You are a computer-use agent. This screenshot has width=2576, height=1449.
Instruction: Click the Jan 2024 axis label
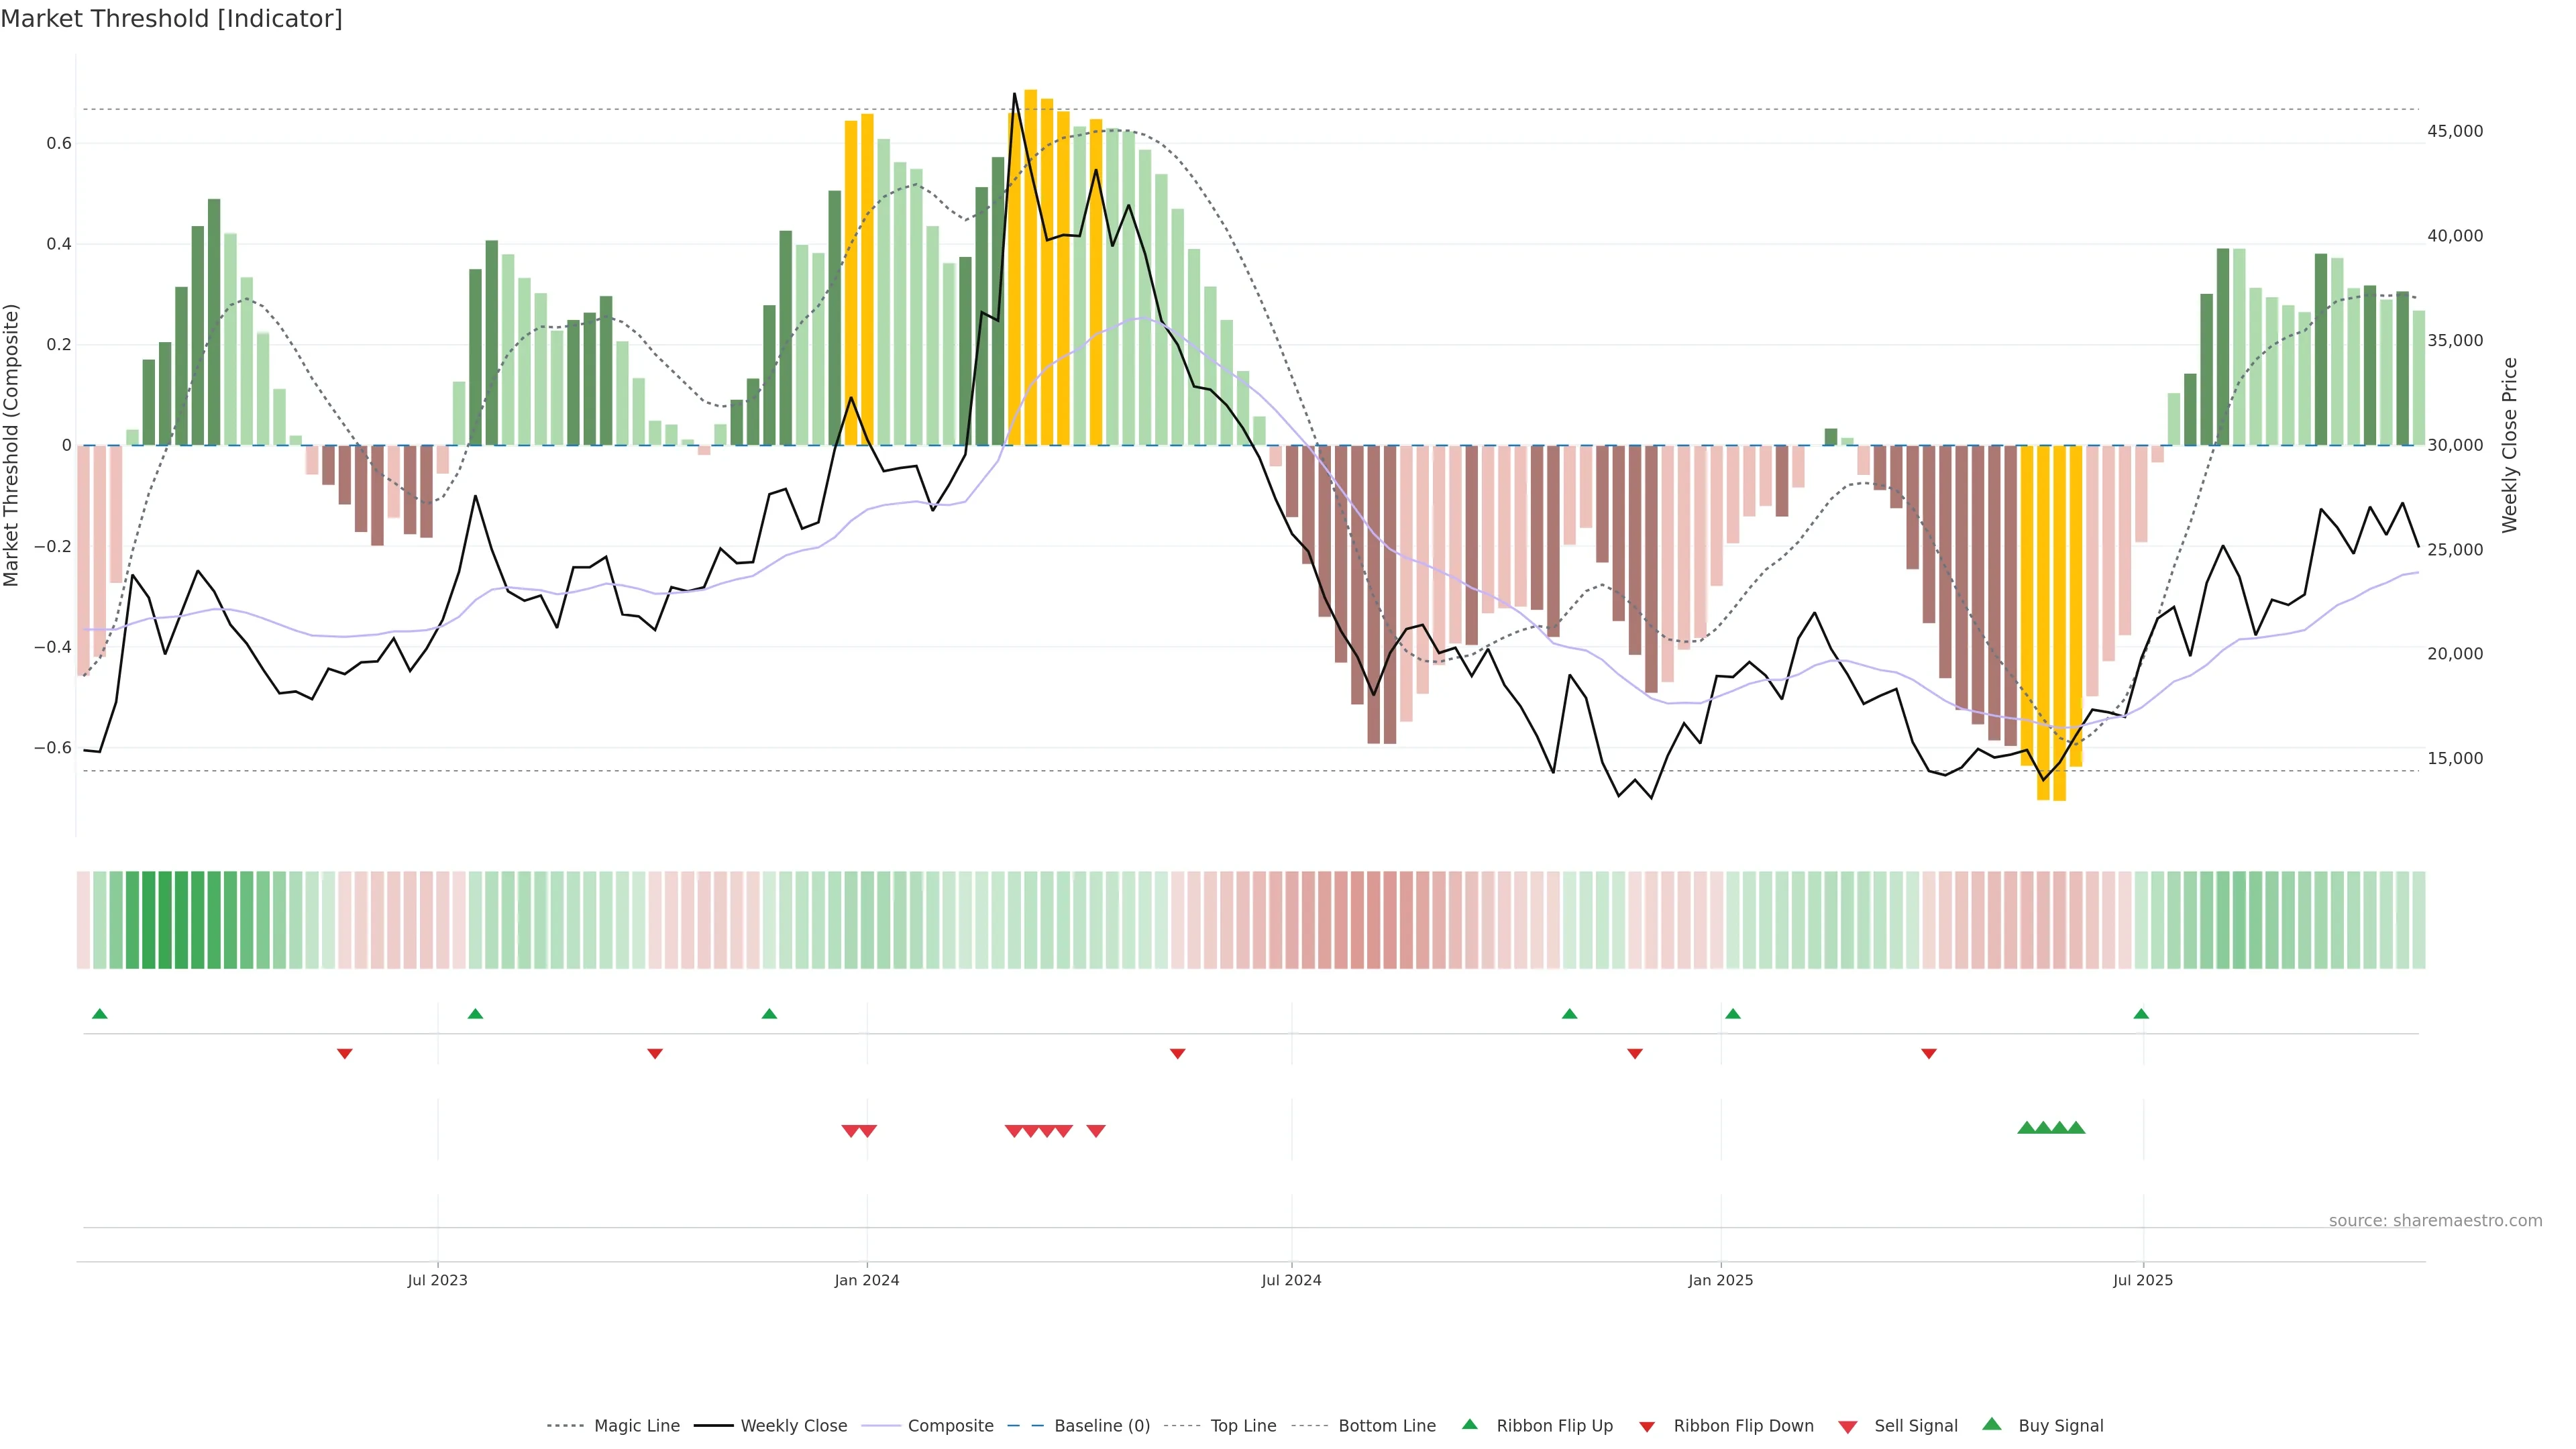tap(866, 1280)
